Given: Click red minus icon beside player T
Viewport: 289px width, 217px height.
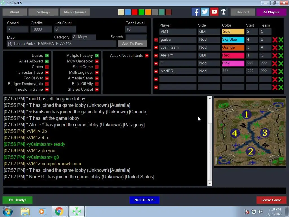Looking at the screenshot, I should tap(156, 64).
